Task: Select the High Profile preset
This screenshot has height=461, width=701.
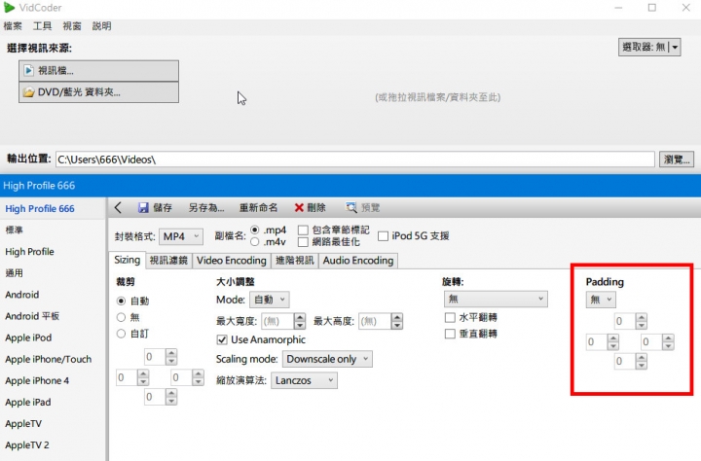Action: 54,252
